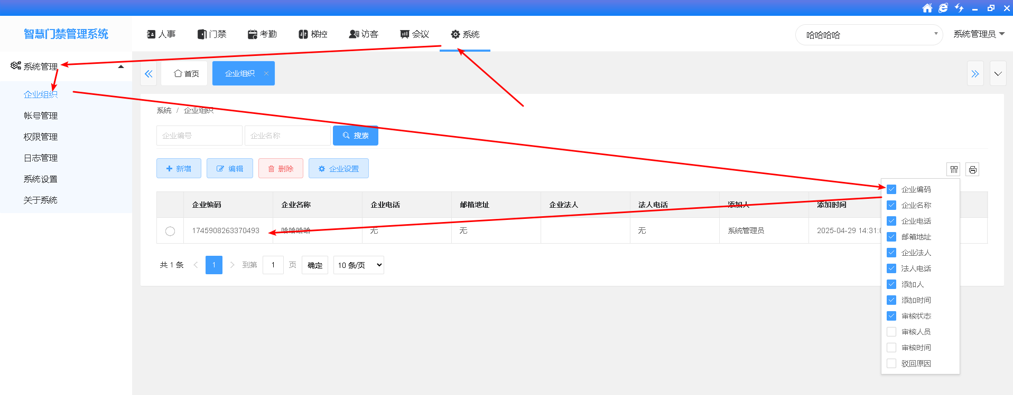Screen dimensions: 1013x395
Task: Open the 哈哈哈哈 enterprise dropdown
Action: tap(869, 35)
